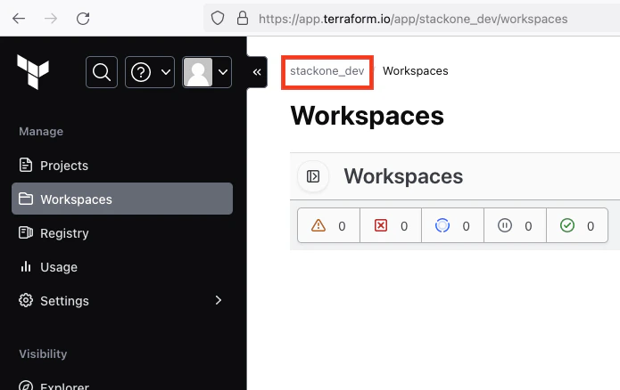Open Registry in the sidebar

tap(122, 233)
